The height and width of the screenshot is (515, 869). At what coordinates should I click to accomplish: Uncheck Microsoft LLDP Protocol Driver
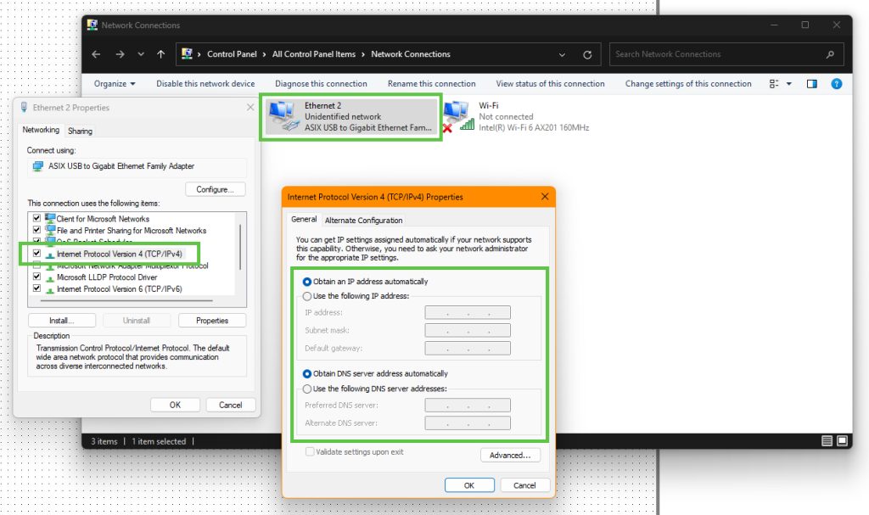[36, 277]
